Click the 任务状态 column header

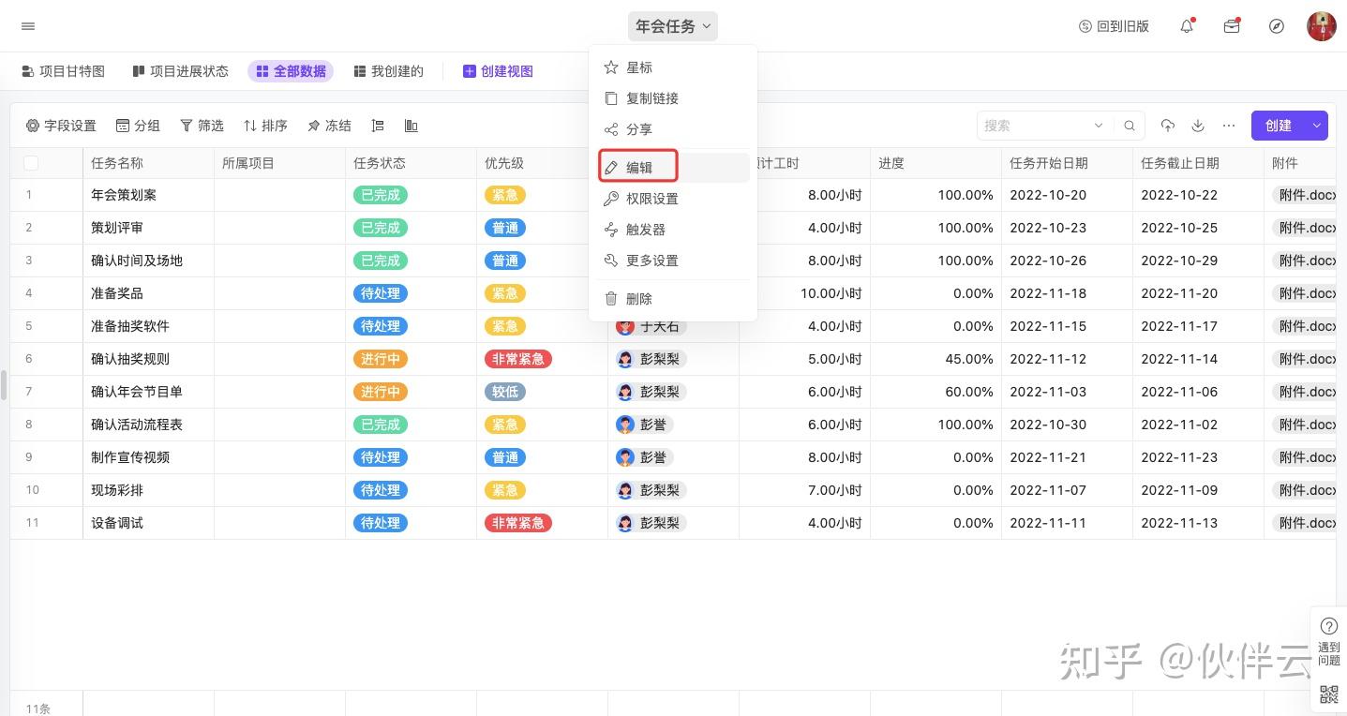pyautogui.click(x=412, y=163)
